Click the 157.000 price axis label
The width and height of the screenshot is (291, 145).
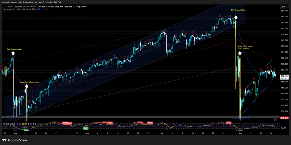pos(284,99)
